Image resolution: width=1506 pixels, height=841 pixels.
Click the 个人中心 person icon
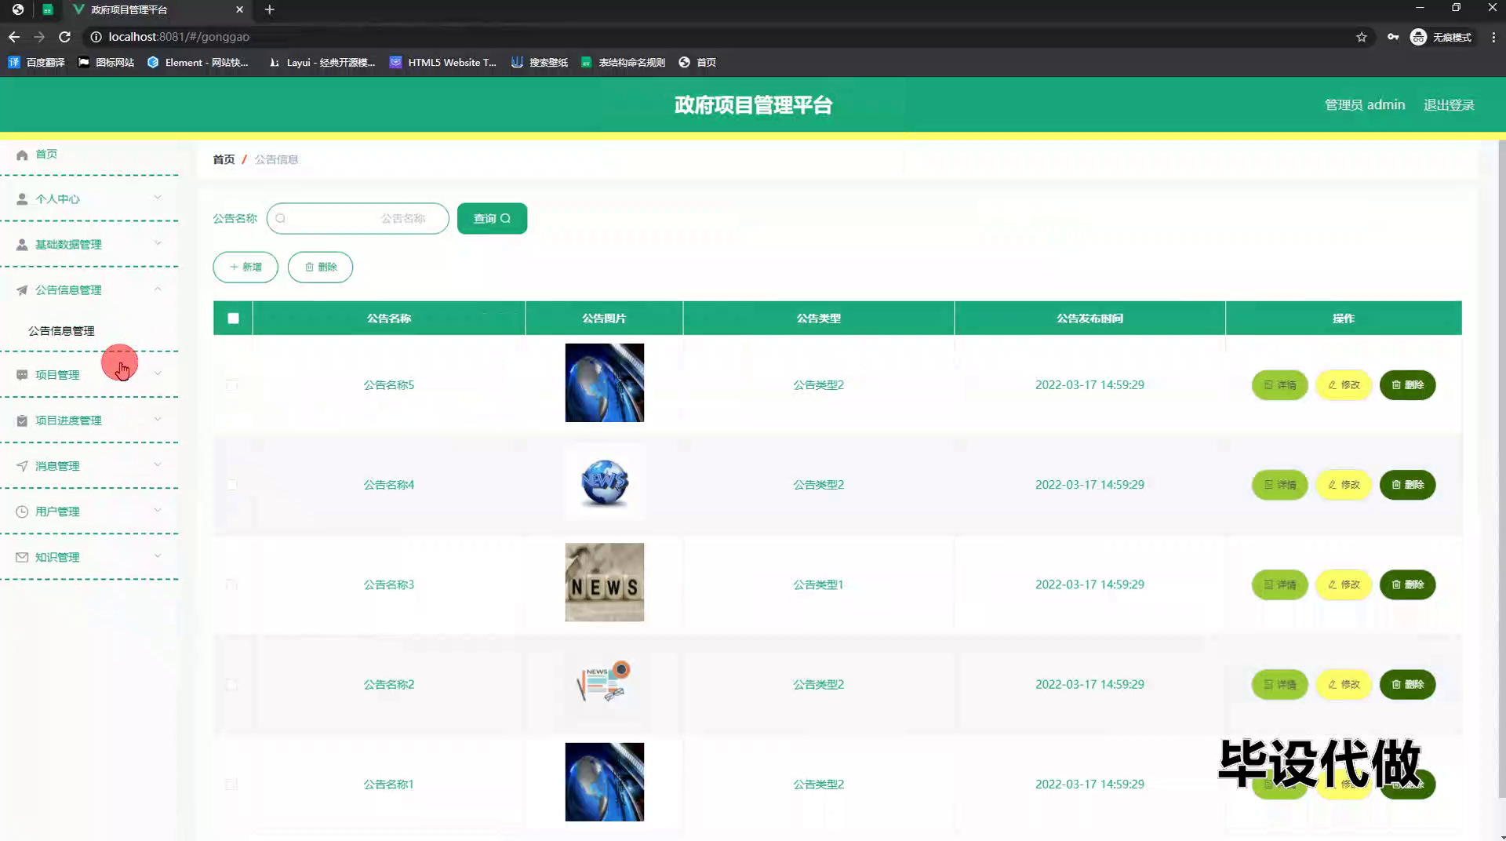[22, 199]
